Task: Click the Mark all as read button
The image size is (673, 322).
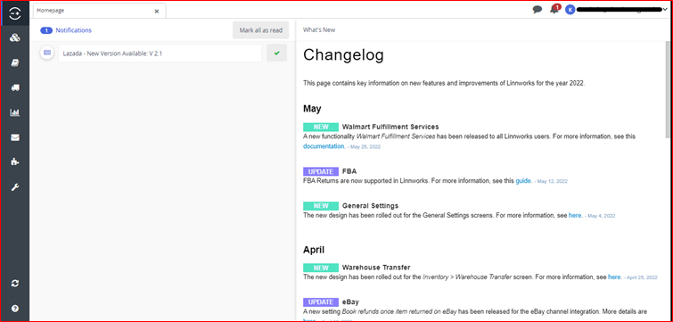Action: point(261,30)
